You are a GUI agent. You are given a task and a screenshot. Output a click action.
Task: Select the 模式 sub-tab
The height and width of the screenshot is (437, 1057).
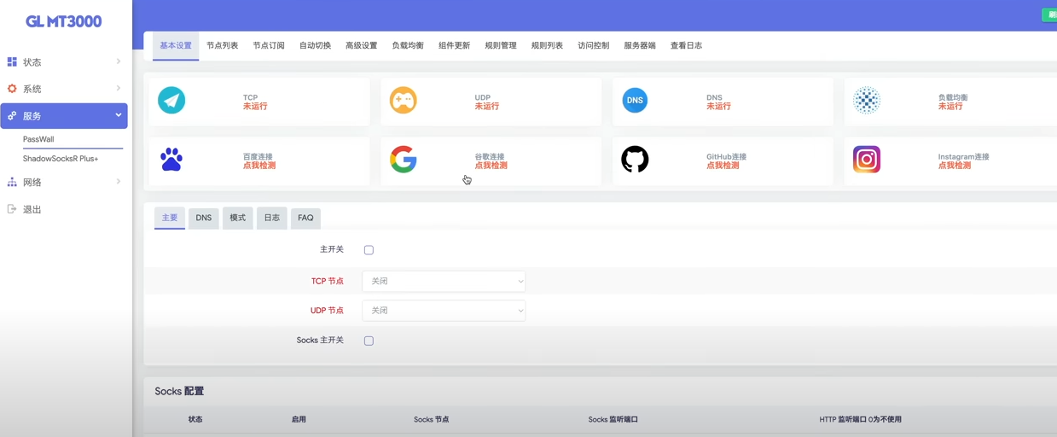237,218
